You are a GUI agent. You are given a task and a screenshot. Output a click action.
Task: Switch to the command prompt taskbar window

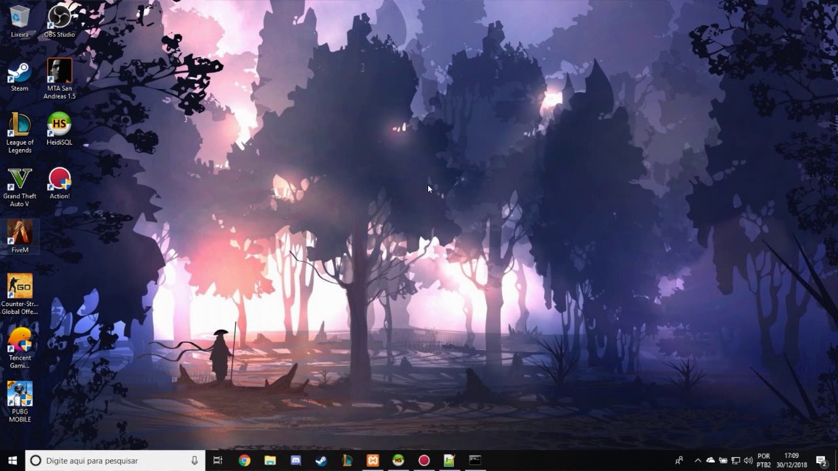point(475,461)
